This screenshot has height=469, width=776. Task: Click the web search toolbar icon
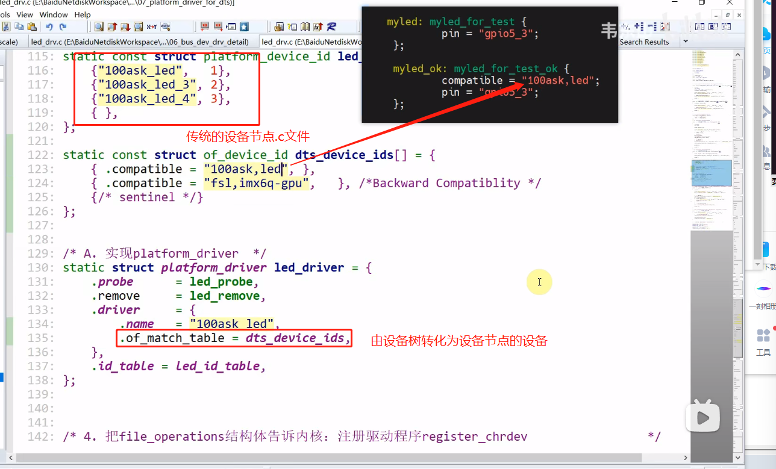[x=166, y=26]
